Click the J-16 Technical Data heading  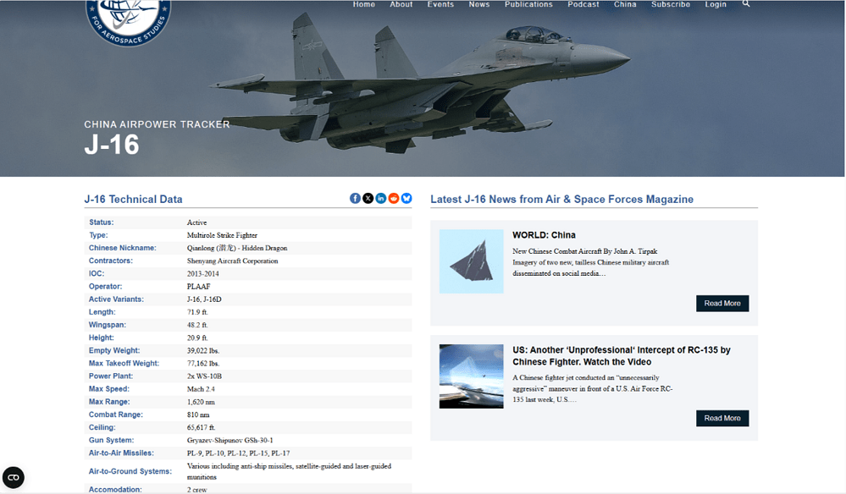click(x=133, y=200)
